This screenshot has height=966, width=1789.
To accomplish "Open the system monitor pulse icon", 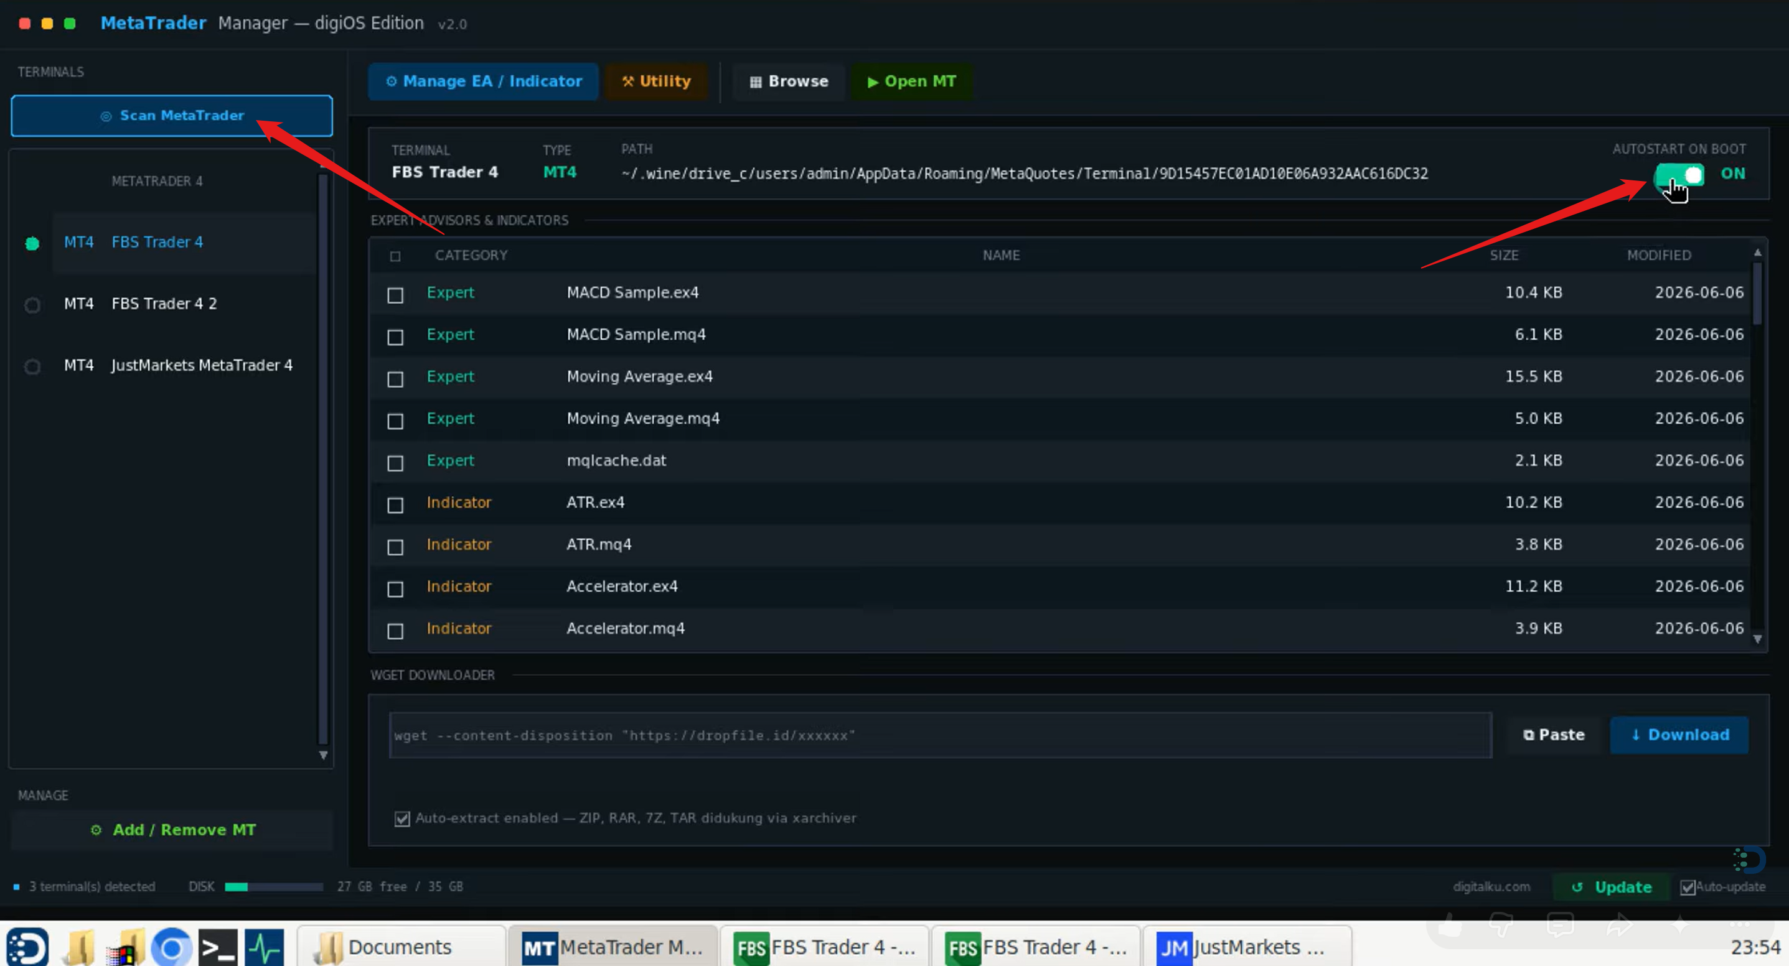I will tap(265, 947).
